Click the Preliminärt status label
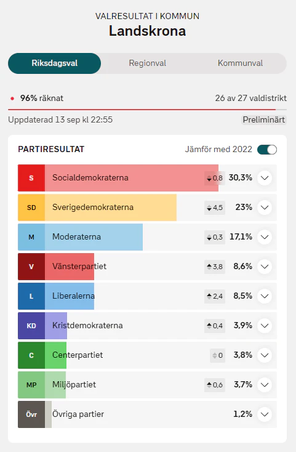 [x=264, y=119]
